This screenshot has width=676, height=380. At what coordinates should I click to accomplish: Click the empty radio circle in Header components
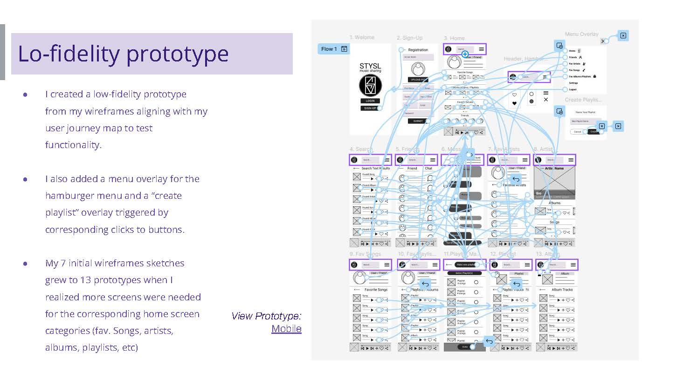[x=531, y=94]
